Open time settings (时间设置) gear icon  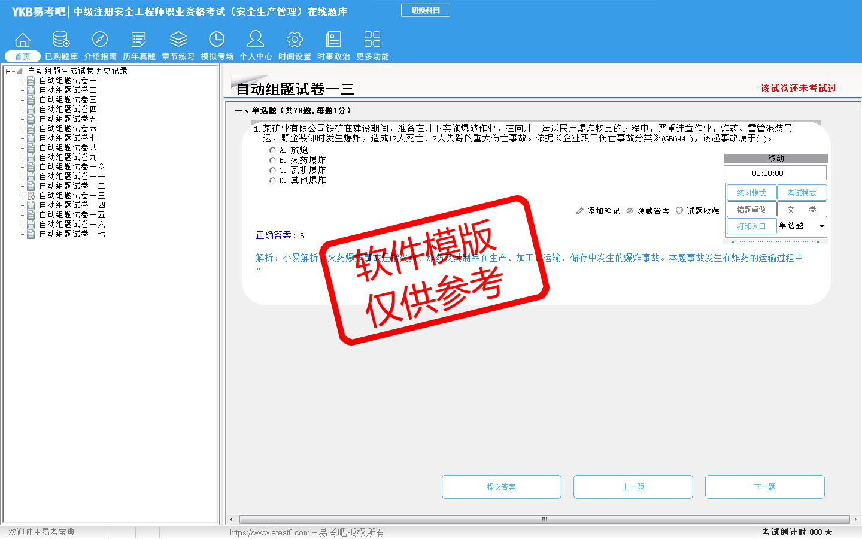click(295, 40)
